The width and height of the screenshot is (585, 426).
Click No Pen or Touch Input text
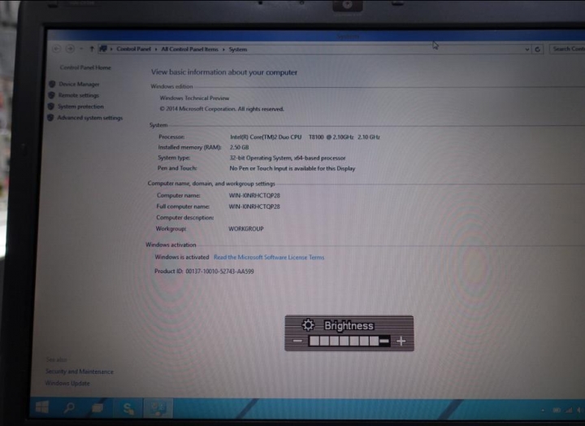point(292,168)
